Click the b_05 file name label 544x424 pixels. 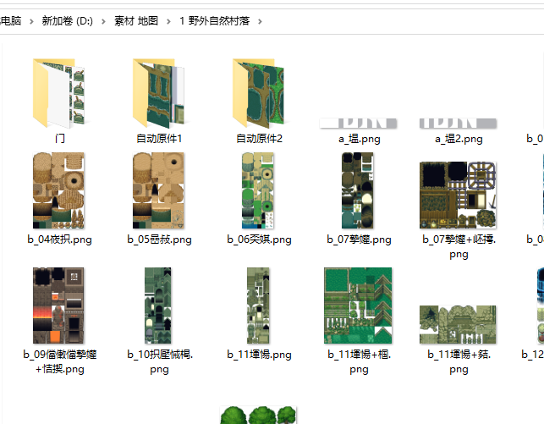159,240
